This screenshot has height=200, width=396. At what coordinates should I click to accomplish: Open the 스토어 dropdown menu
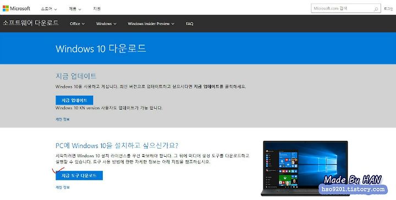(49, 9)
